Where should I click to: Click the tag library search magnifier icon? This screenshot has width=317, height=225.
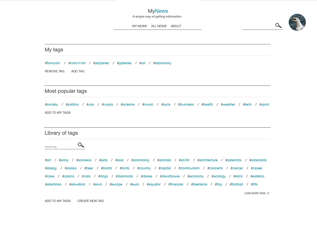[81, 145]
